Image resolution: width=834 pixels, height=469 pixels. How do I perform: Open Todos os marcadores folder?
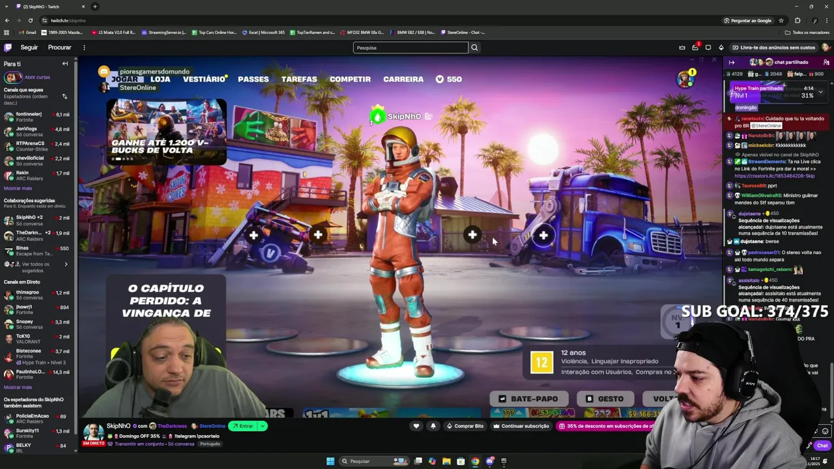(807, 33)
